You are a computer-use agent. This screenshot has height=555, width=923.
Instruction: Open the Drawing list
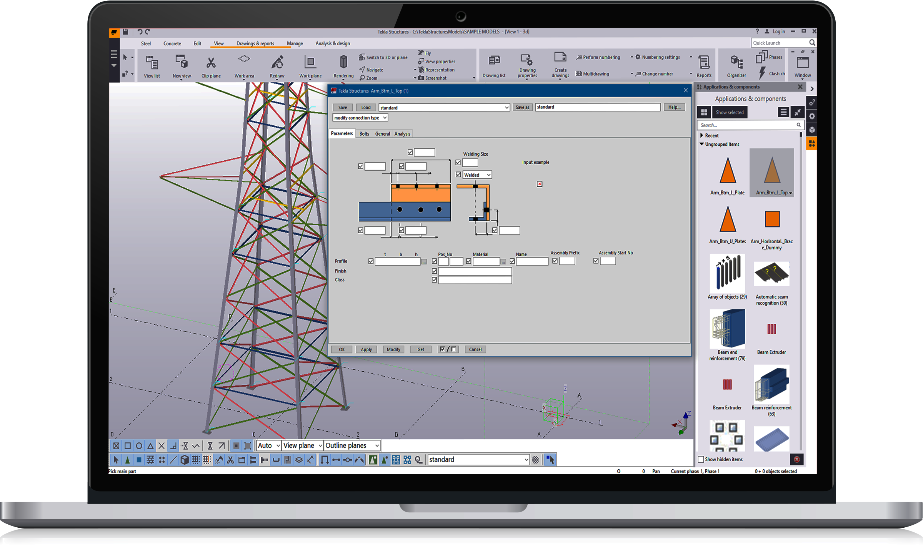[494, 66]
